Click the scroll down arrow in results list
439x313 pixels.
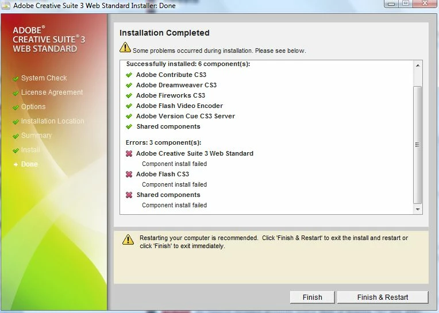418,209
